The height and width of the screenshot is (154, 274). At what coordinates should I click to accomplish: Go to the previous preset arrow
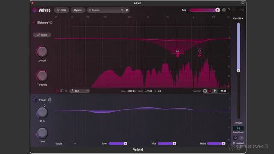pos(122,10)
